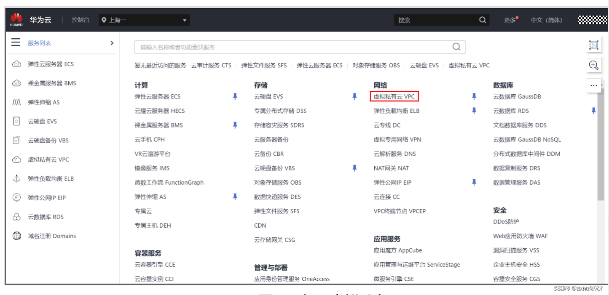This screenshot has width=609, height=295.
Task: Open Web应用防火墙 WAF link
Action: pyautogui.click(x=520, y=236)
